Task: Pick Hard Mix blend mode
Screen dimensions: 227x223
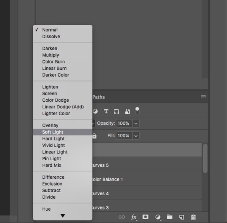Action: 62,165
